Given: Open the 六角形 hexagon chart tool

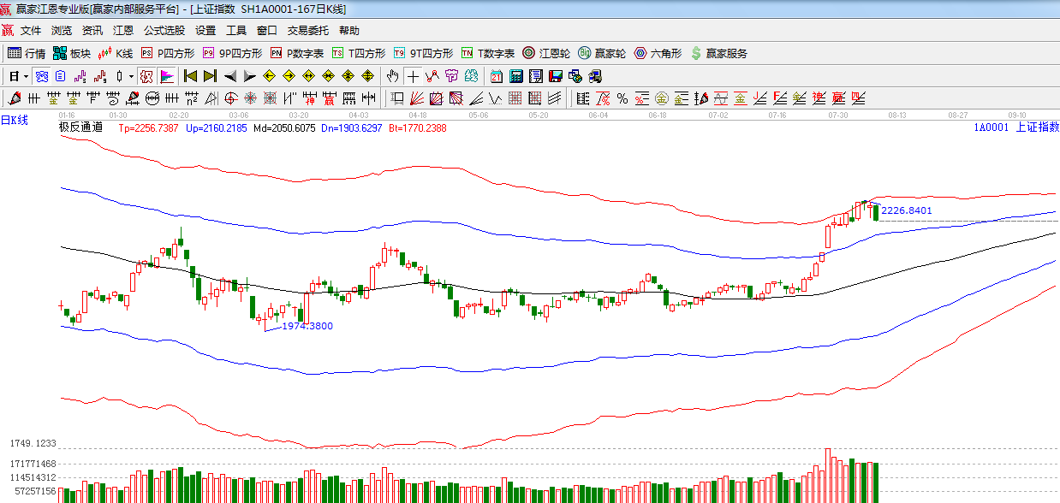Looking at the screenshot, I should tap(658, 53).
